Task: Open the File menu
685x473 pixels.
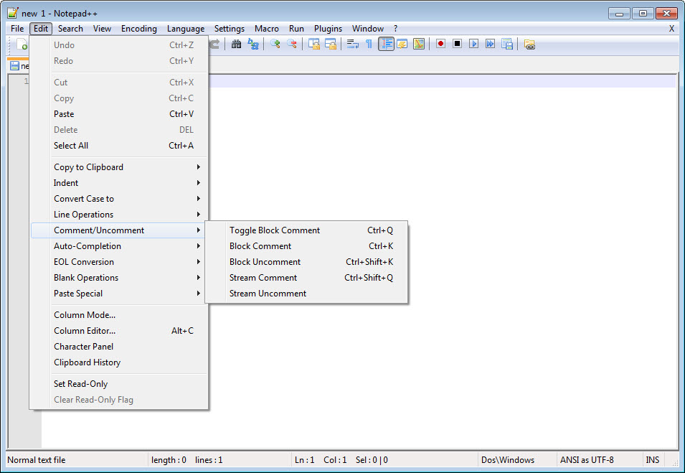Action: click(17, 29)
